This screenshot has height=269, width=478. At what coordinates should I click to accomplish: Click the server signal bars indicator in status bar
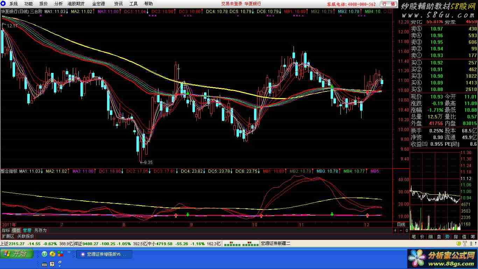click(241, 243)
